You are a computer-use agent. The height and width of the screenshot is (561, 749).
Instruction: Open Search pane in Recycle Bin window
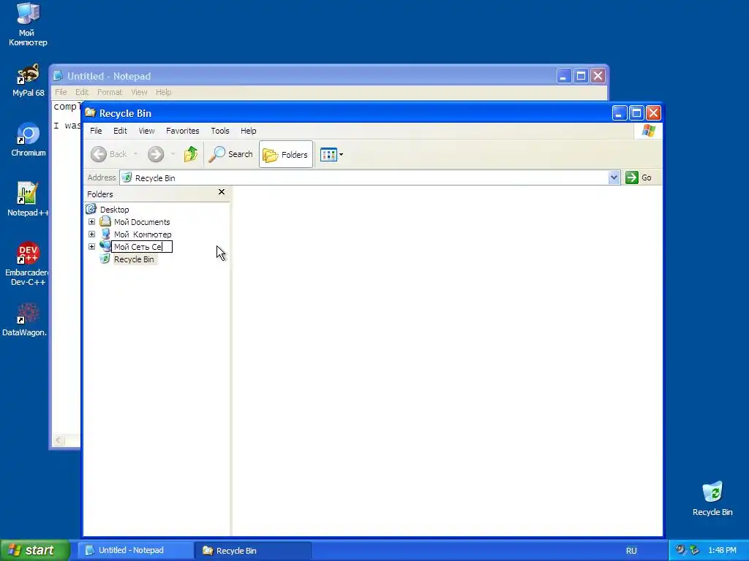(230, 154)
